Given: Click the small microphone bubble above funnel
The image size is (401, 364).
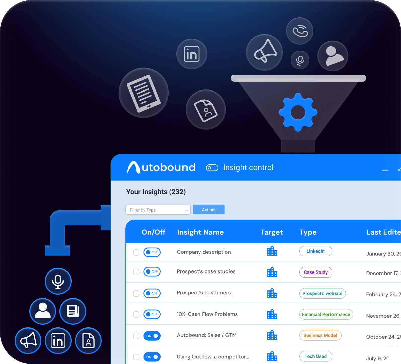Looking at the screenshot, I should (300, 60).
